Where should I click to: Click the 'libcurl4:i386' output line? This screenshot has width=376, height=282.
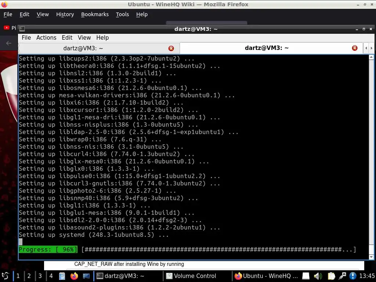pos(106,154)
